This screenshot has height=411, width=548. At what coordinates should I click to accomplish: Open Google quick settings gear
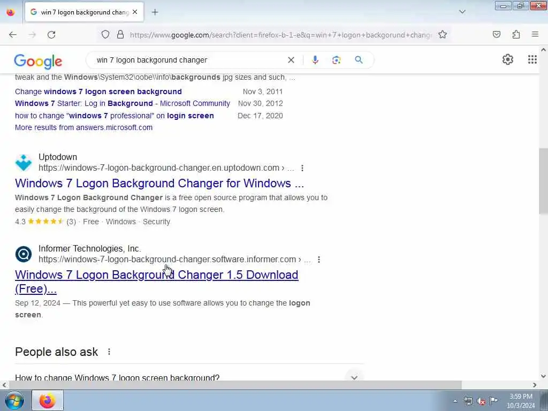point(507,60)
